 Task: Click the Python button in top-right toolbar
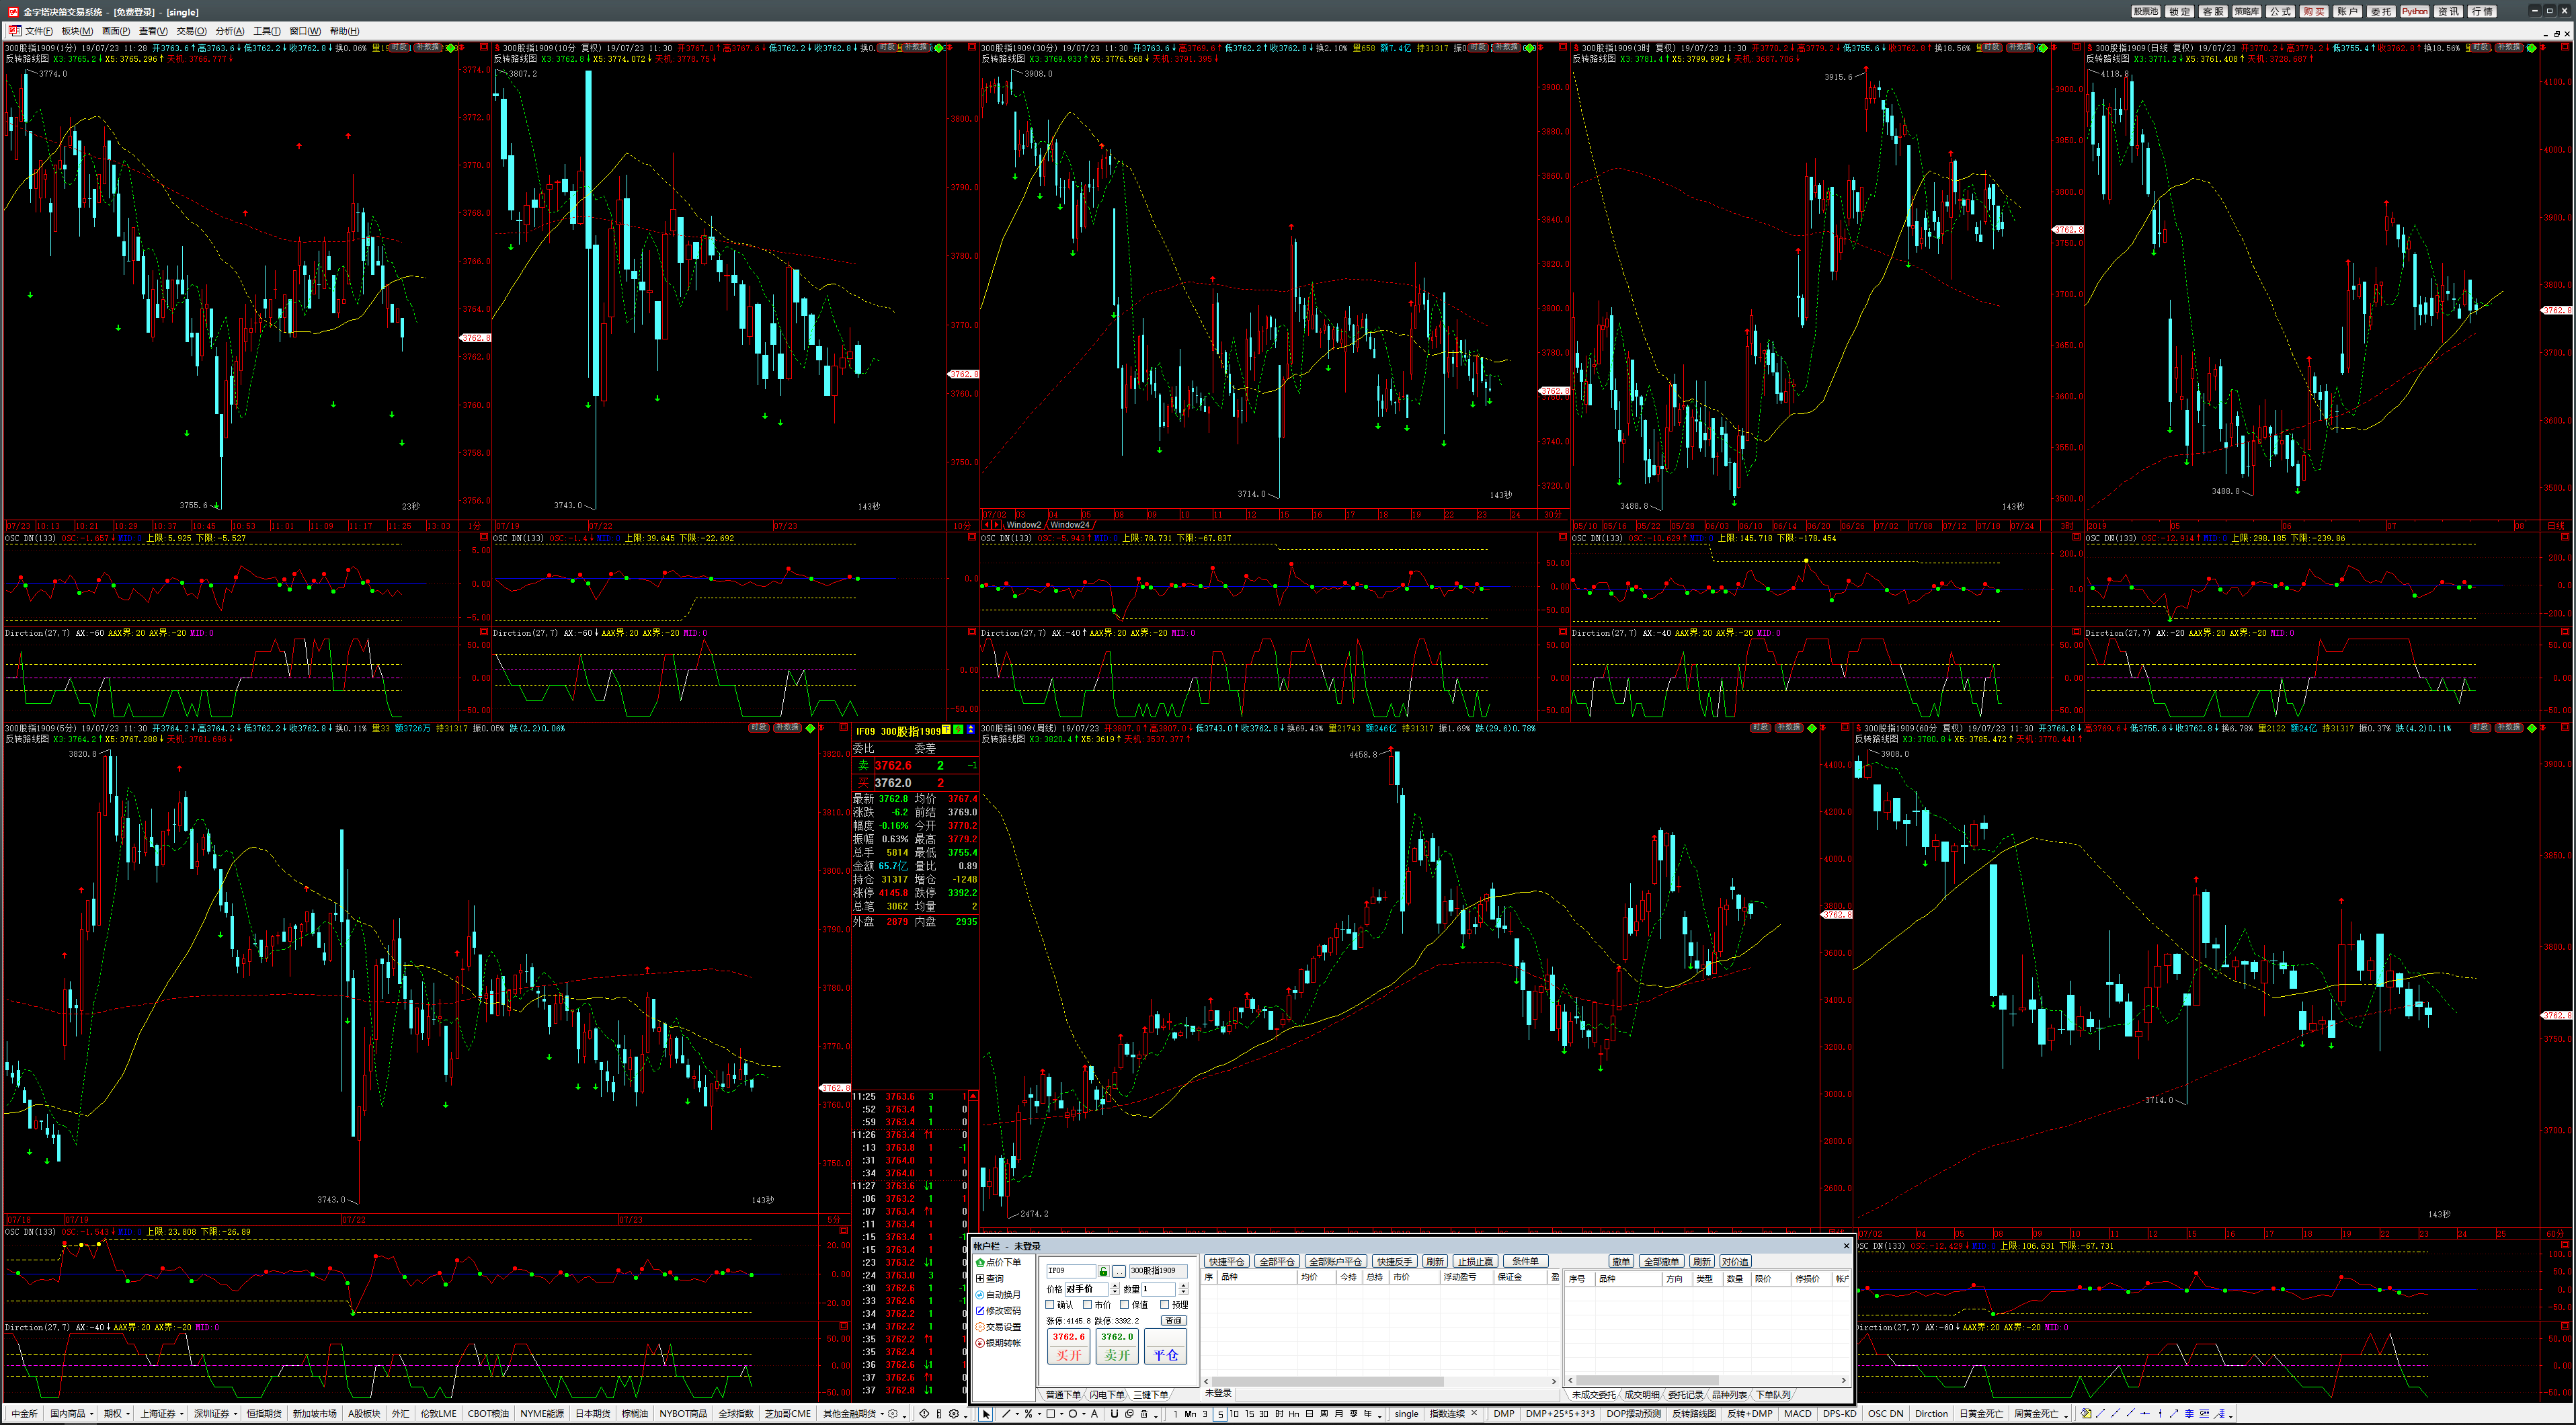[2415, 12]
